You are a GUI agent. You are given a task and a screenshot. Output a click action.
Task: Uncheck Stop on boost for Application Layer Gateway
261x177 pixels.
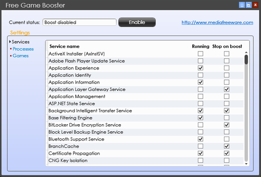click(x=226, y=89)
